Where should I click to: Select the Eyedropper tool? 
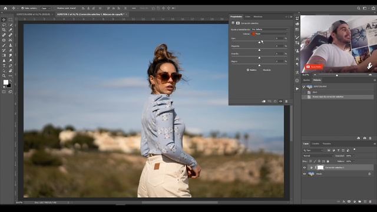[11, 30]
